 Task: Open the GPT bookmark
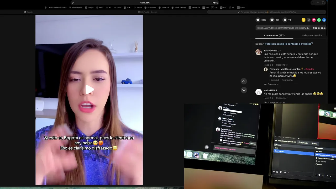(x=223, y=8)
